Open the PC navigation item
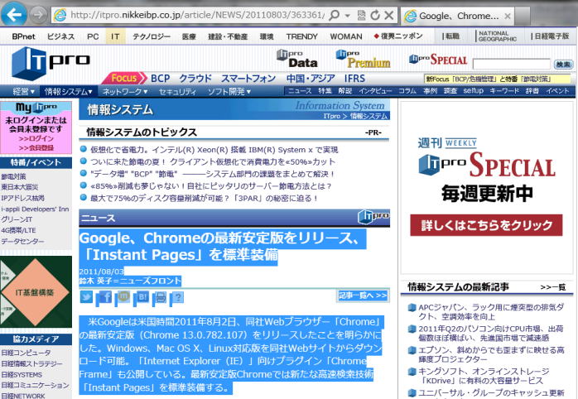 93,36
